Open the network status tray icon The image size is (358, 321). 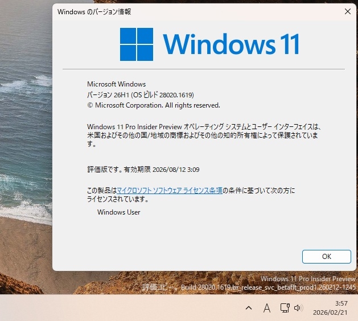(x=285, y=308)
